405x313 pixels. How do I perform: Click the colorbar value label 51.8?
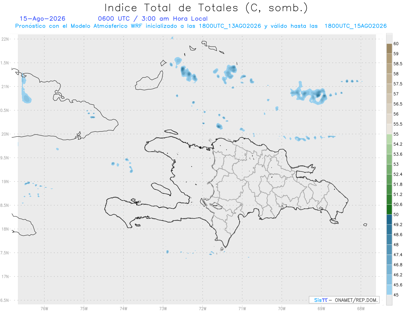point(398,184)
